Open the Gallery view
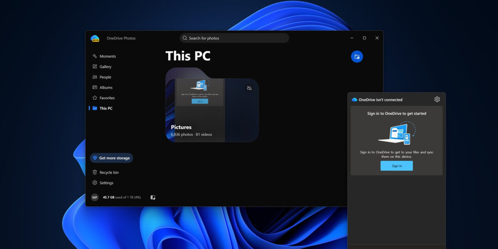 [x=102, y=67]
